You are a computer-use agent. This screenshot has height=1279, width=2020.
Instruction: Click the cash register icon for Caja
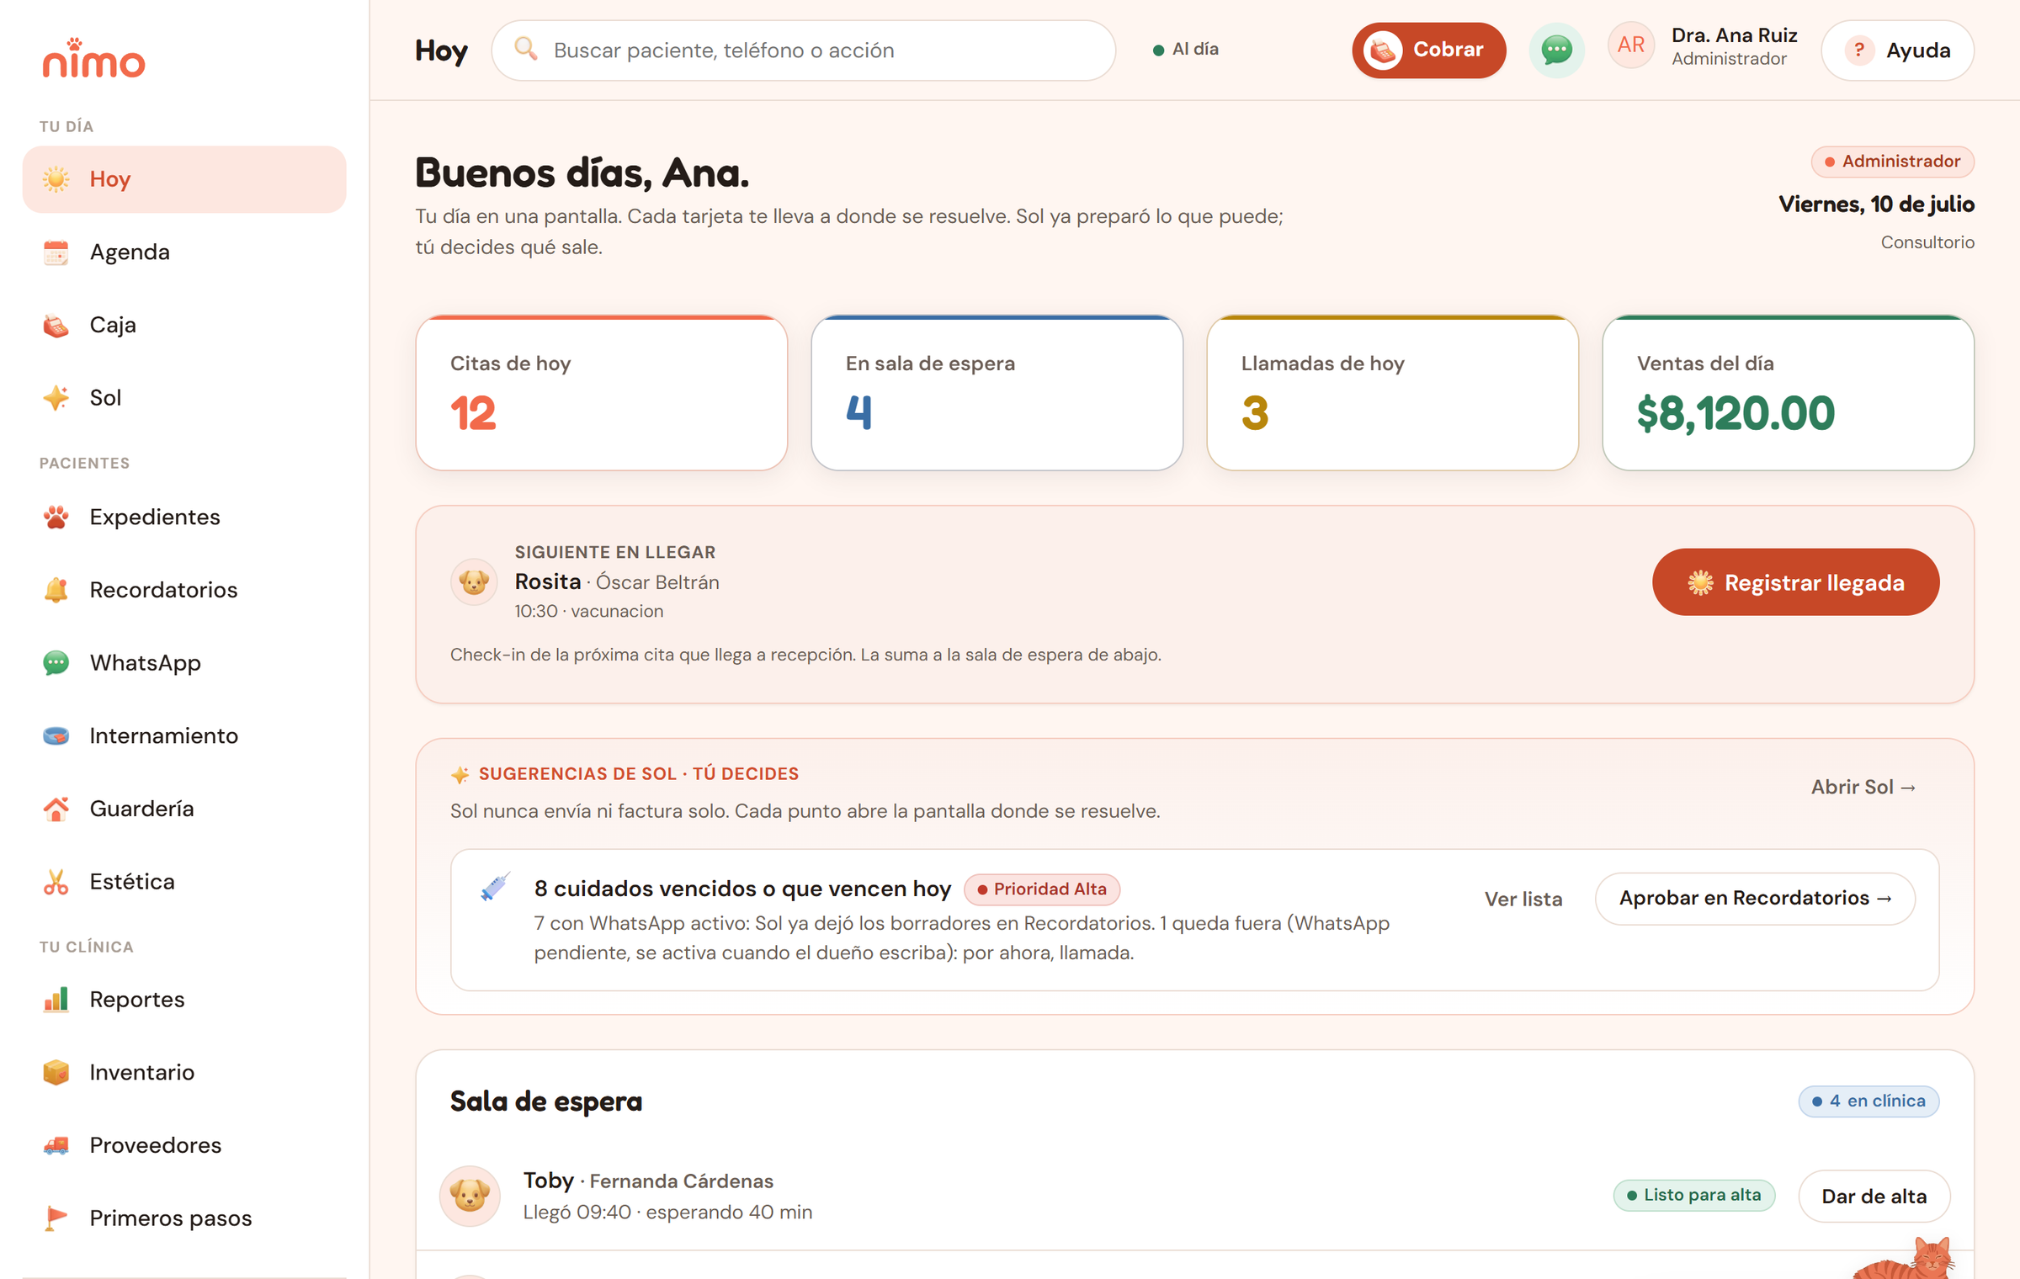pyautogui.click(x=56, y=325)
